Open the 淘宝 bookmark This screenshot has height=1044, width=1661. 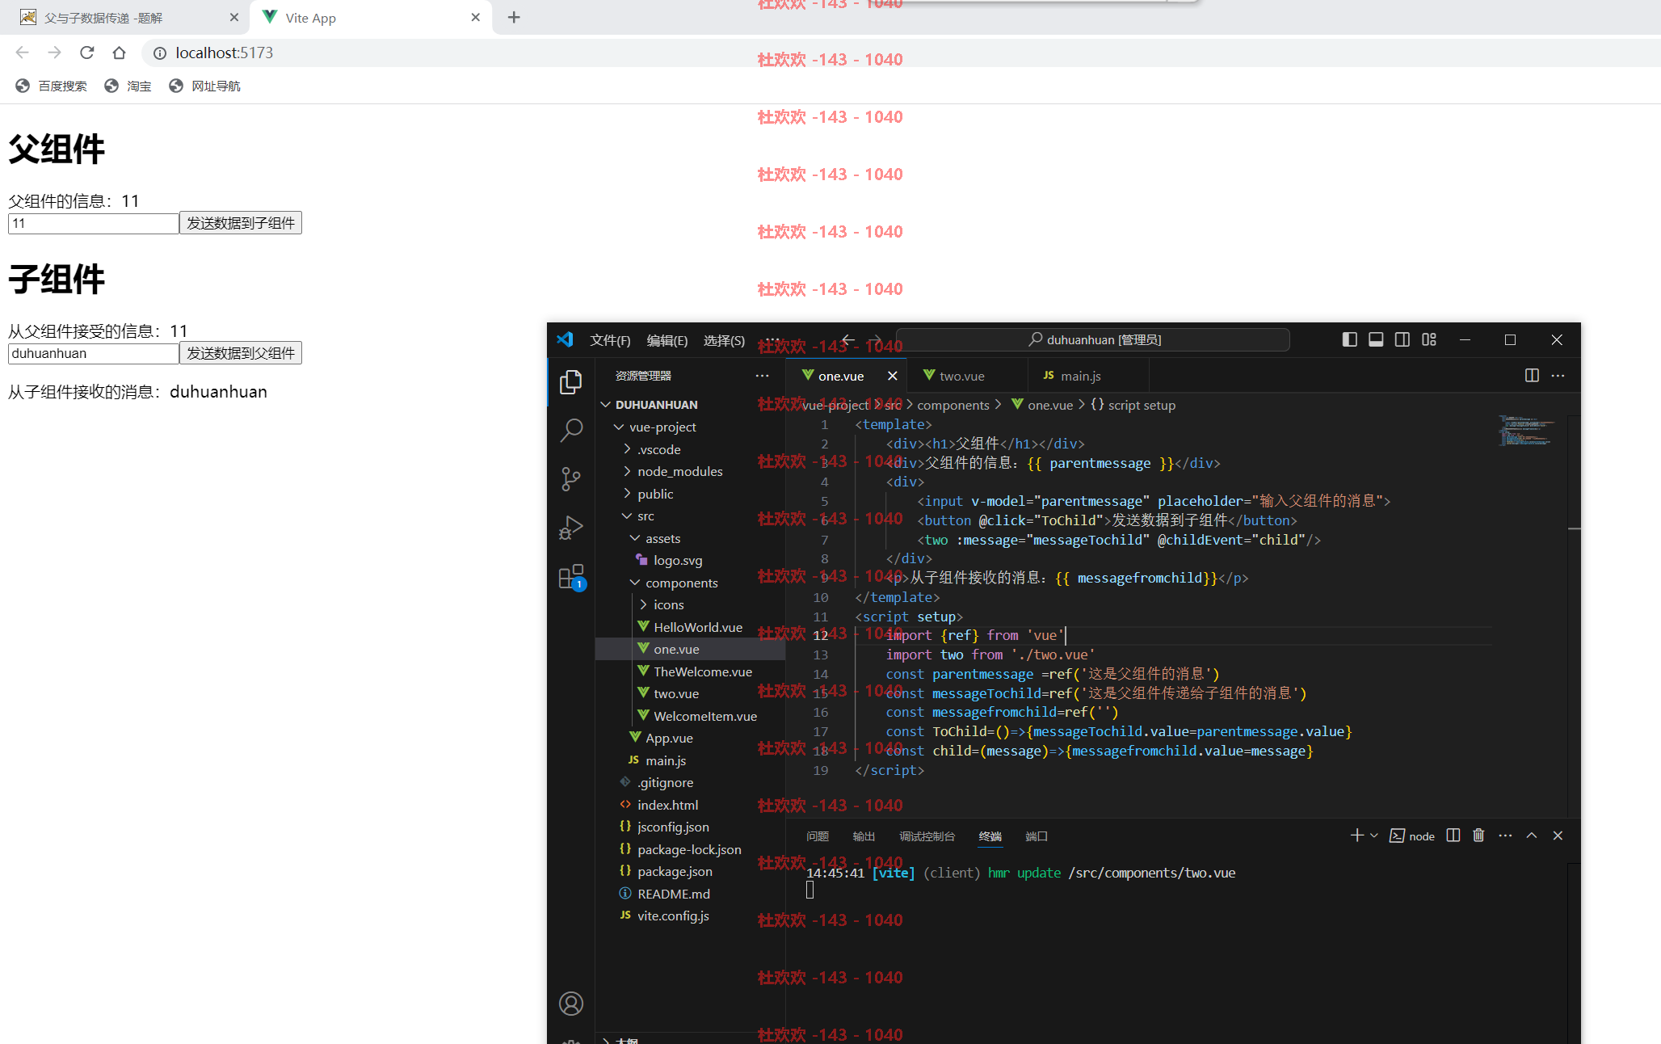[x=128, y=86]
